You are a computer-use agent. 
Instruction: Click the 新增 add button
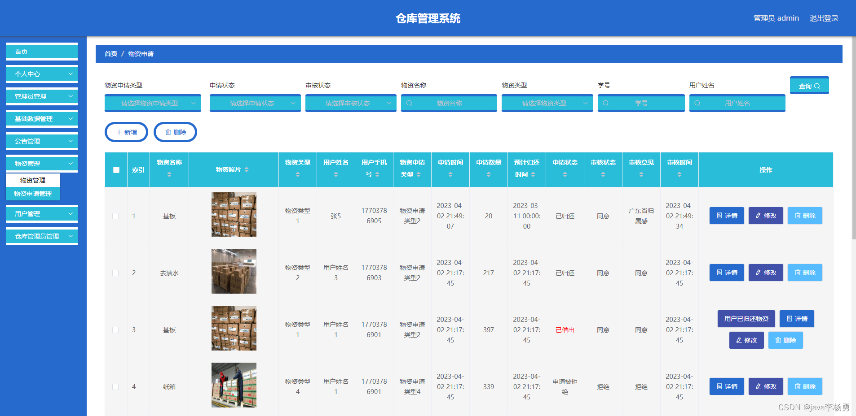point(126,132)
